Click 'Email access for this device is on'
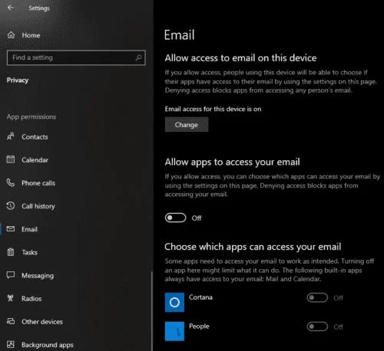384x351 pixels. pos(213,109)
